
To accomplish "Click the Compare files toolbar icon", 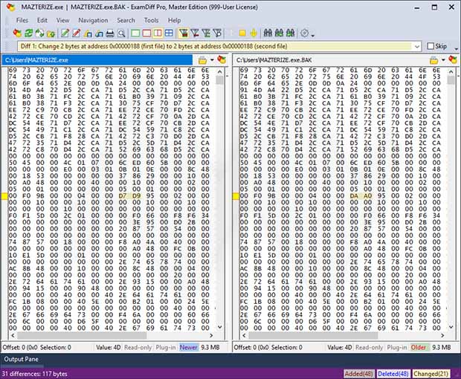I will (x=17, y=33).
